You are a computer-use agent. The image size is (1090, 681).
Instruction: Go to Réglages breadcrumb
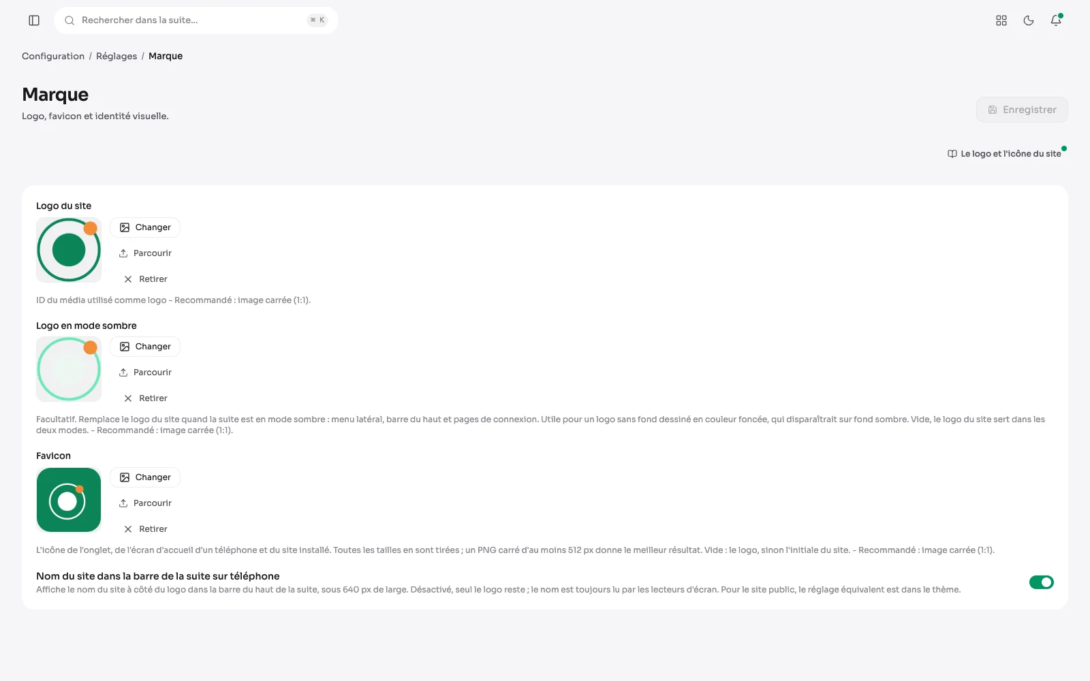[116, 57]
